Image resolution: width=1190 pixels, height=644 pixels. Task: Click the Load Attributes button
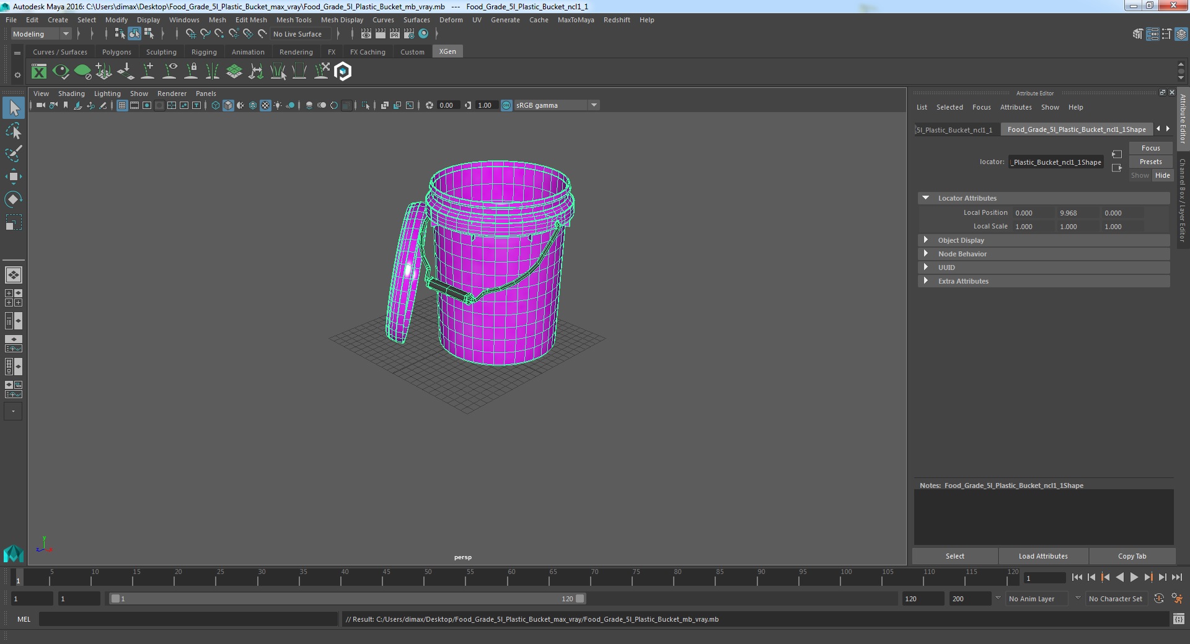1043,556
